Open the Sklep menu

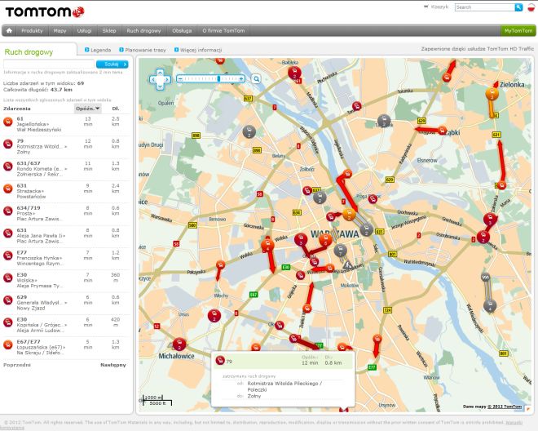tap(109, 30)
